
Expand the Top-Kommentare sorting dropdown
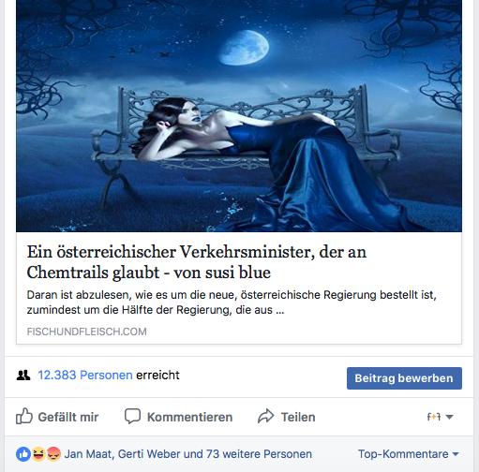click(x=409, y=454)
